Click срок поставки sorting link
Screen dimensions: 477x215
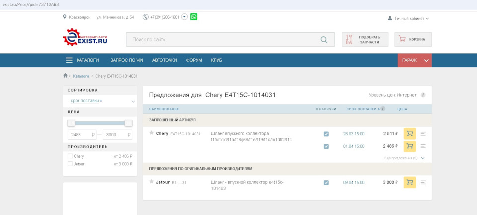(x=84, y=101)
